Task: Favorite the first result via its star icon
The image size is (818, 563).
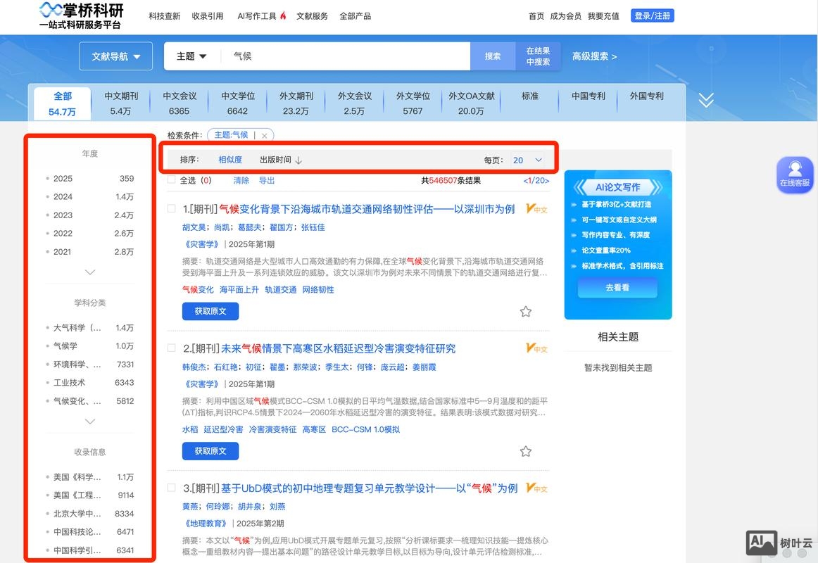Action: pos(526,312)
